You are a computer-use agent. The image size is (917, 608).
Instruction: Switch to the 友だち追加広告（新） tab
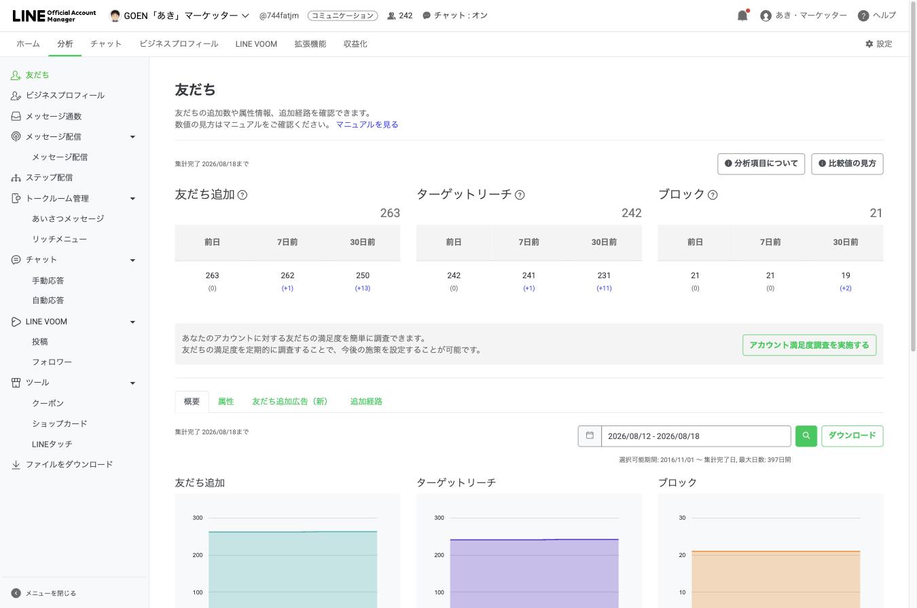(291, 402)
